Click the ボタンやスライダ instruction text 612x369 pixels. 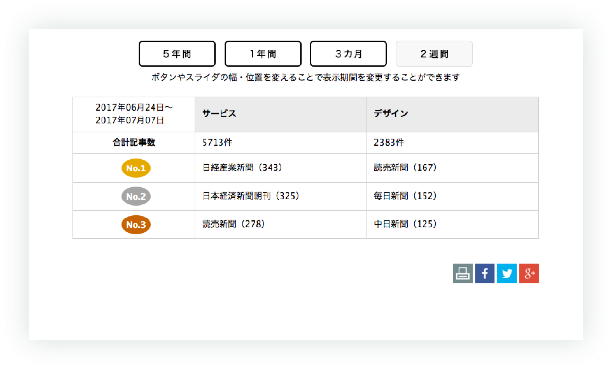[306, 77]
